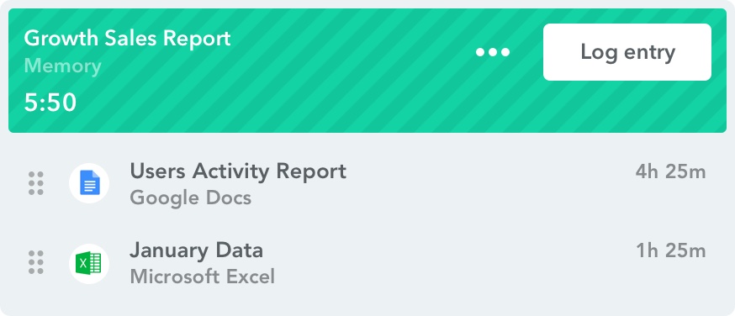This screenshot has width=735, height=316.
Task: Grab the drag handle beside Users Activity Report
Action: (x=36, y=183)
